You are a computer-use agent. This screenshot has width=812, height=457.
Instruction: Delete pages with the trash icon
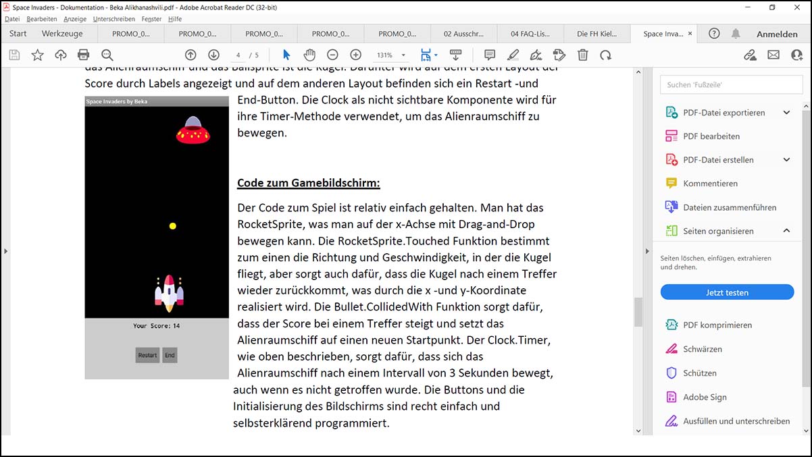click(582, 55)
